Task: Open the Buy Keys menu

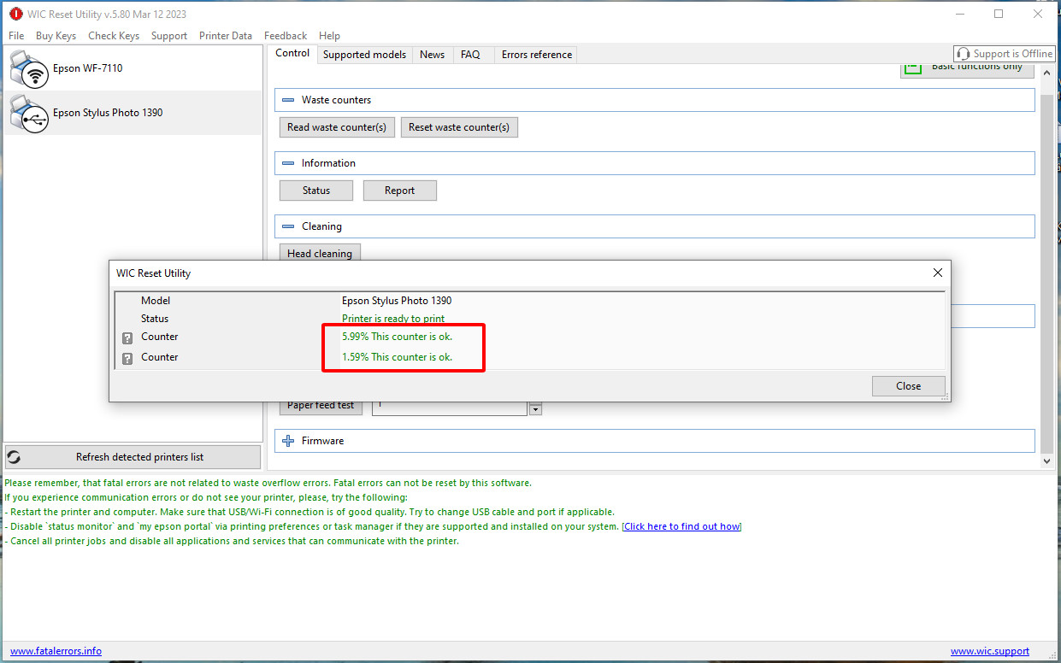Action: [56, 36]
